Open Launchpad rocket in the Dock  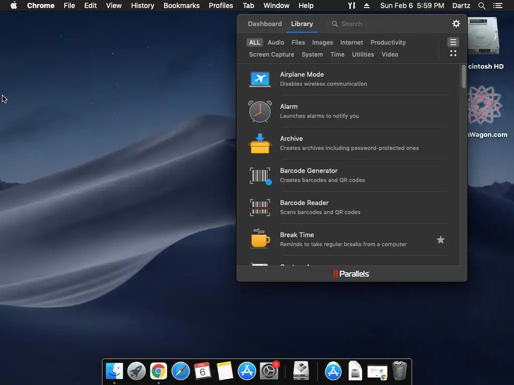click(137, 371)
